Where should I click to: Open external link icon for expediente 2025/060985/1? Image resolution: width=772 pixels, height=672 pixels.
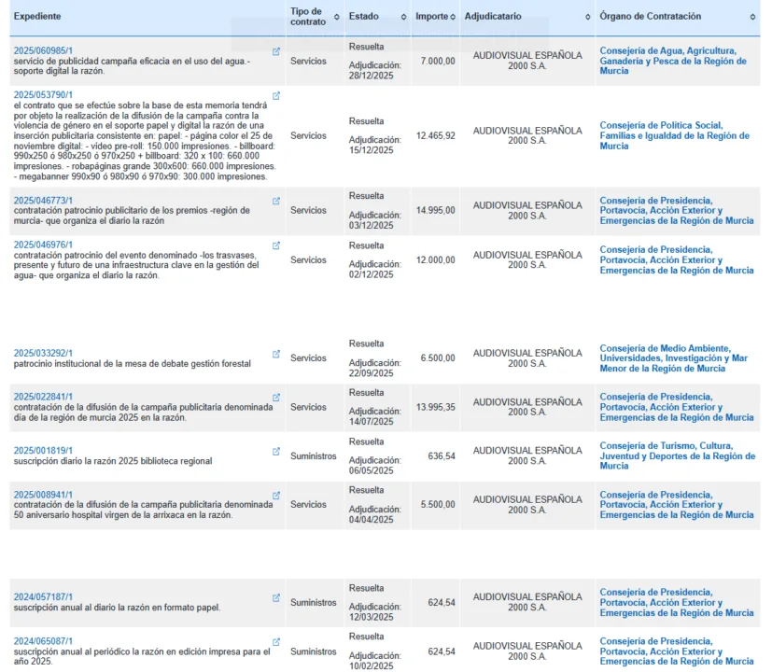(276, 51)
